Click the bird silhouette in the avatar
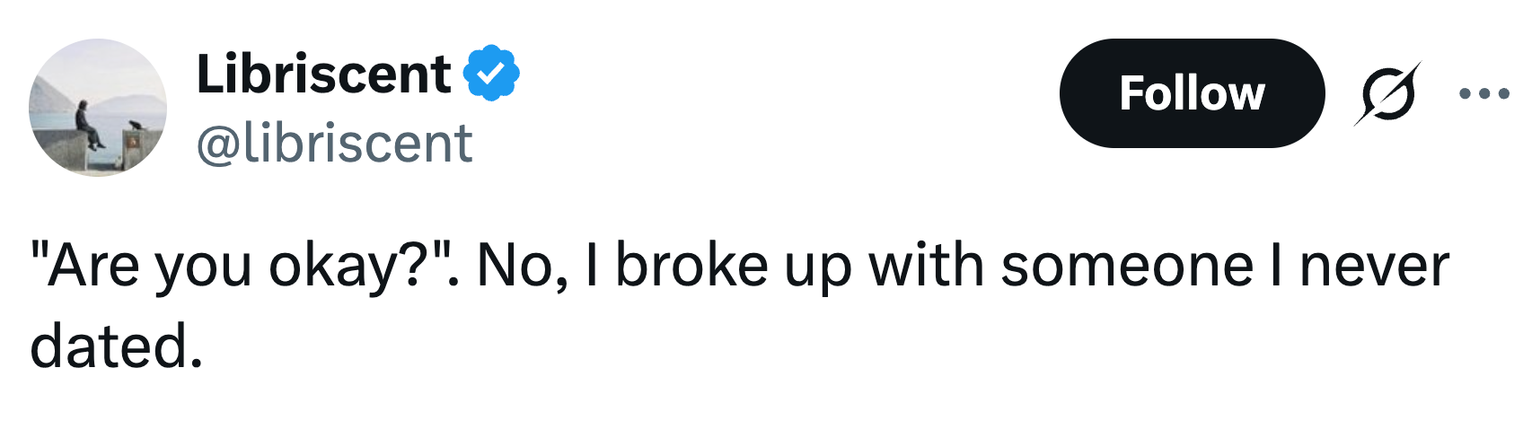 point(135,125)
